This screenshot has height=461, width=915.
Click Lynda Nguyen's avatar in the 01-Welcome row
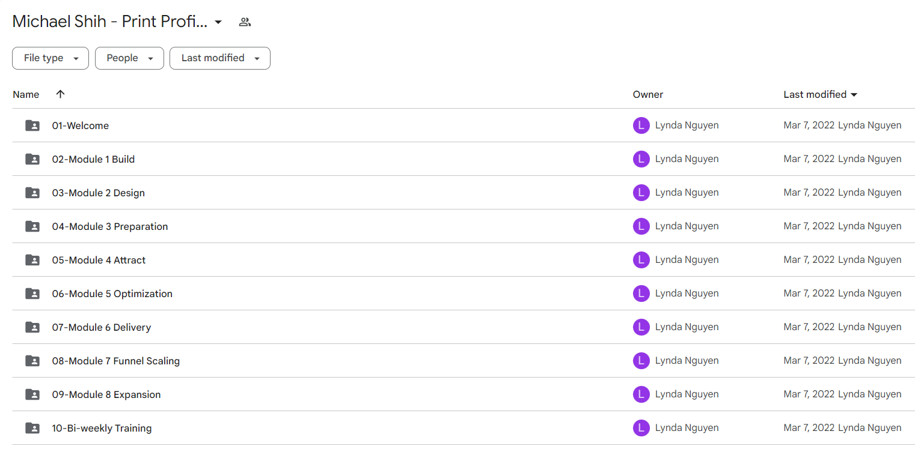pos(641,125)
